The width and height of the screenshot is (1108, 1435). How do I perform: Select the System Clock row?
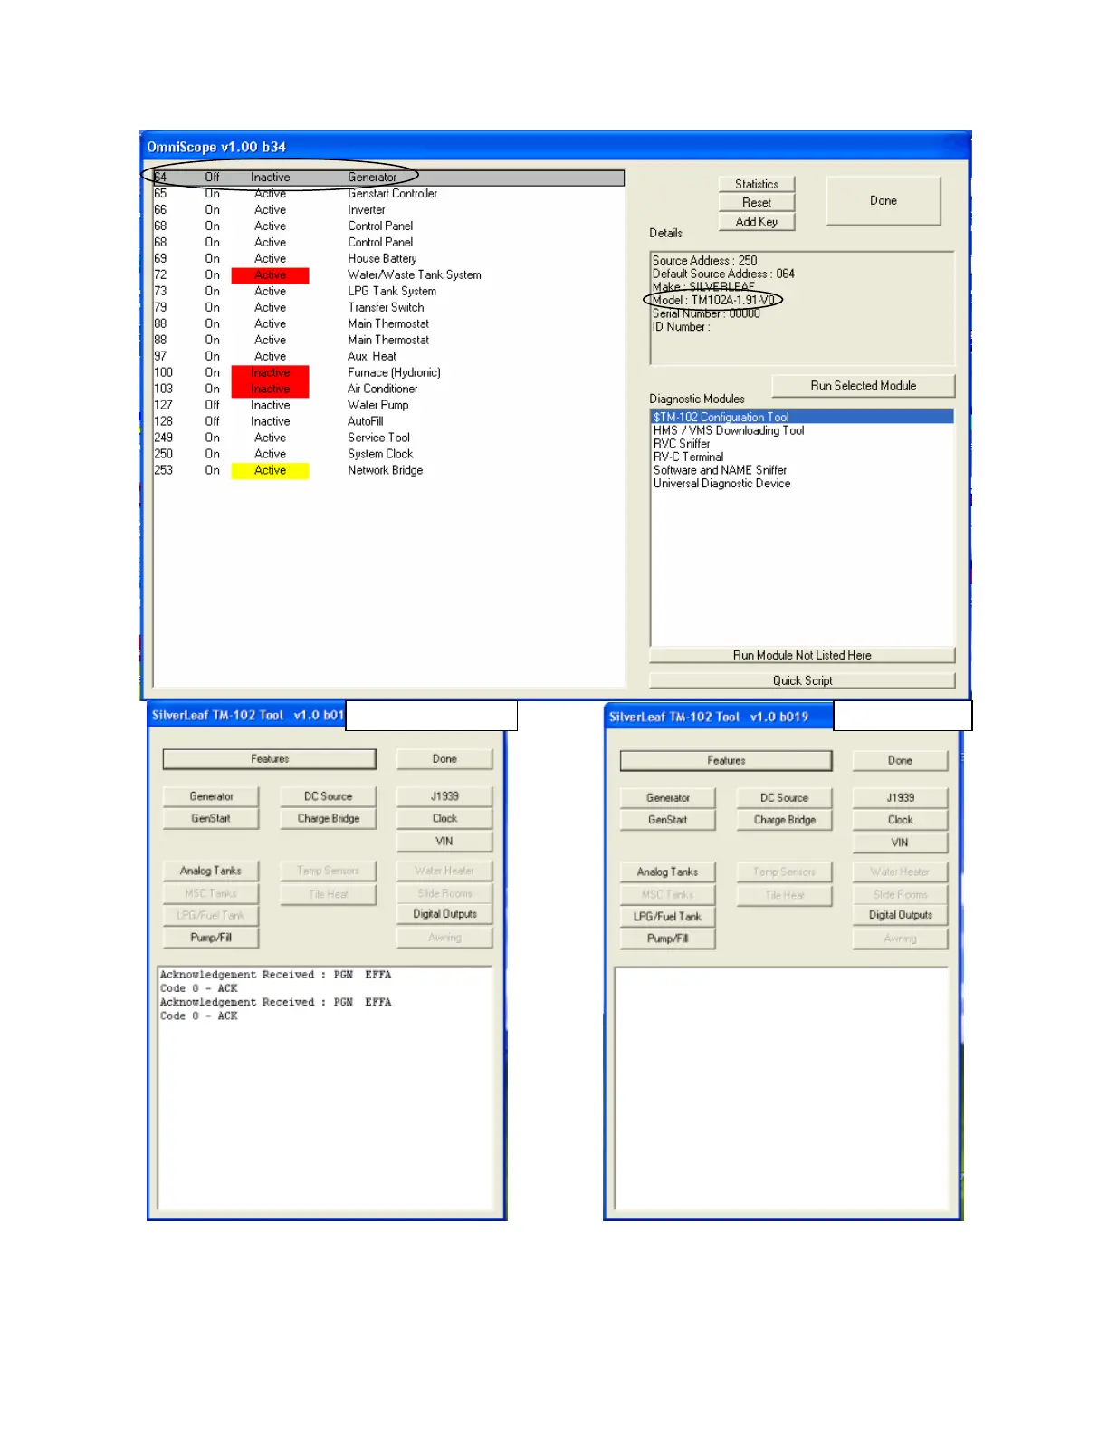(x=389, y=455)
